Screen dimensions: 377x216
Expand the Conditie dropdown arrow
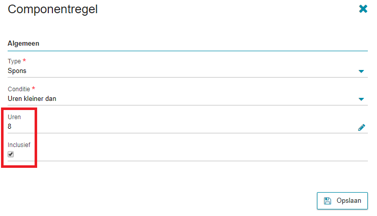tap(361, 99)
